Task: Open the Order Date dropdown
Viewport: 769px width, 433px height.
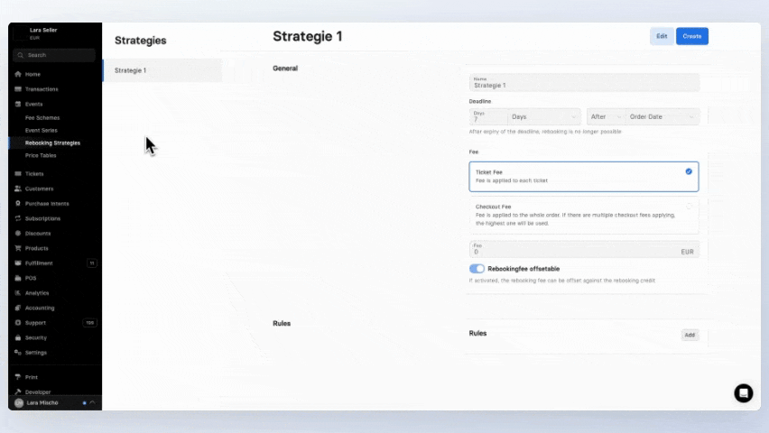Action: point(662,116)
